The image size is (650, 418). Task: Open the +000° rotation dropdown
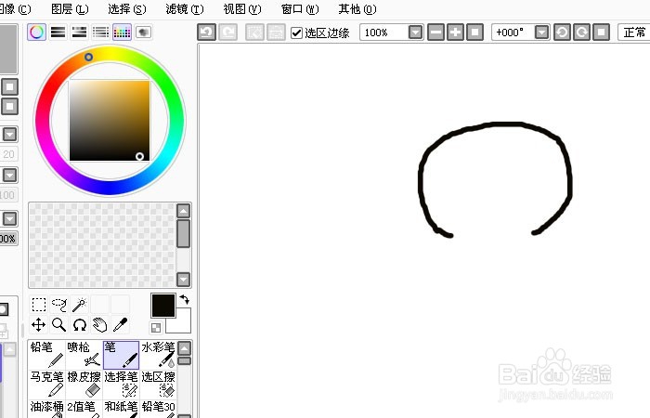coord(541,32)
